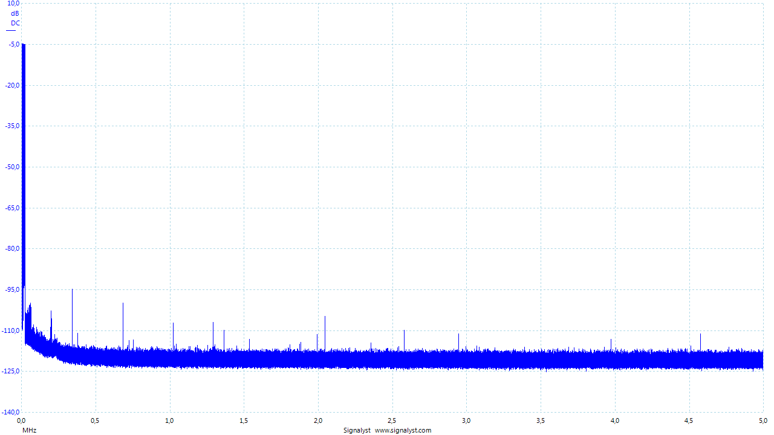Click the -95,0 value on the dB axis
The height and width of the screenshot is (435, 774).
tap(12, 289)
